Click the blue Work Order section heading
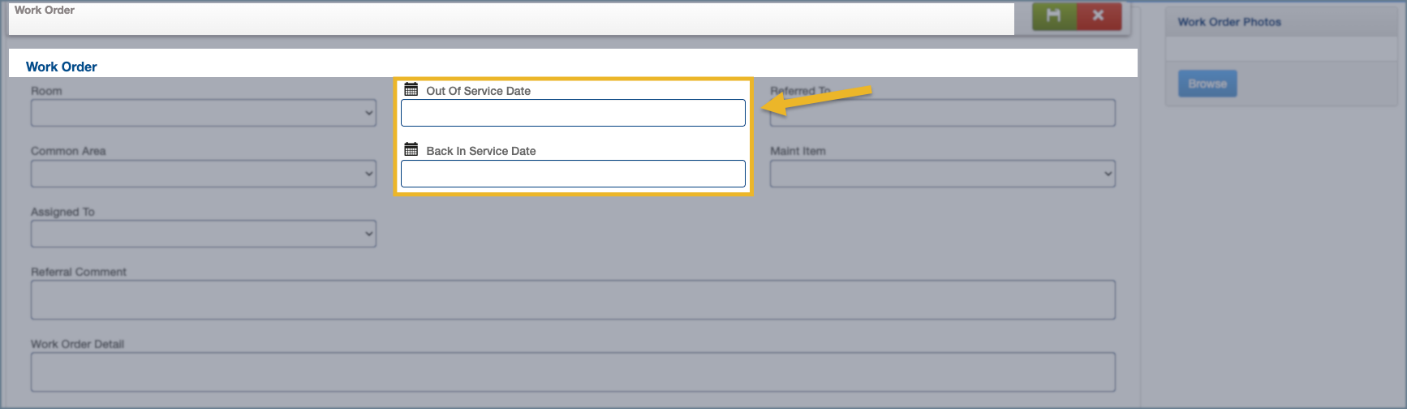Image resolution: width=1407 pixels, height=409 pixels. point(62,67)
